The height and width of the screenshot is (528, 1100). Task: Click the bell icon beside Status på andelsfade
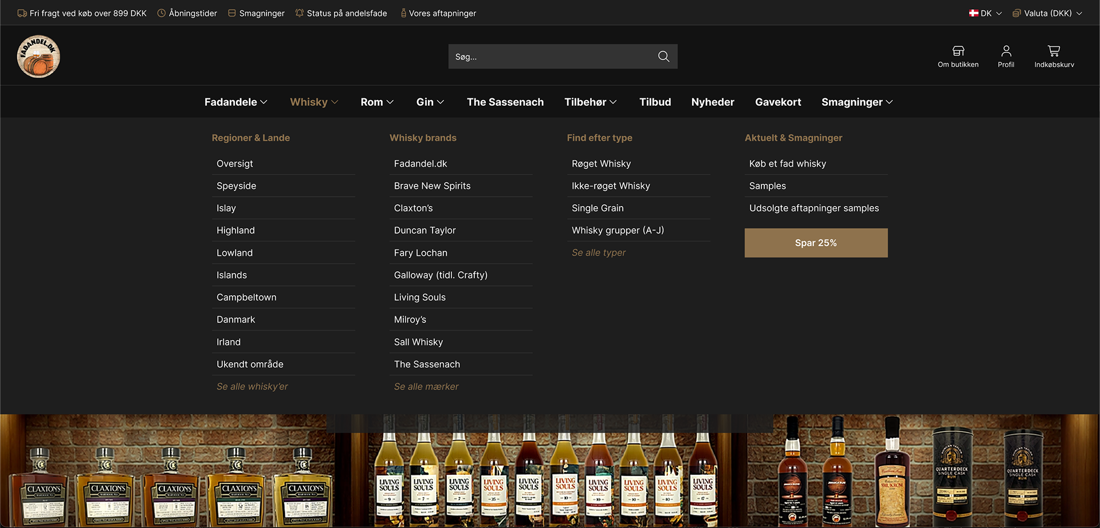tap(300, 13)
